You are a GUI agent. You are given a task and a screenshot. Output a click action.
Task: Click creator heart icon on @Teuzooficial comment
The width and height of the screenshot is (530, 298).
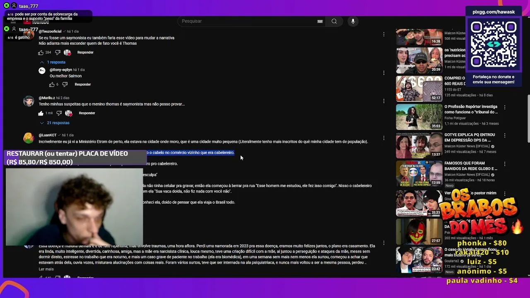click(x=67, y=53)
